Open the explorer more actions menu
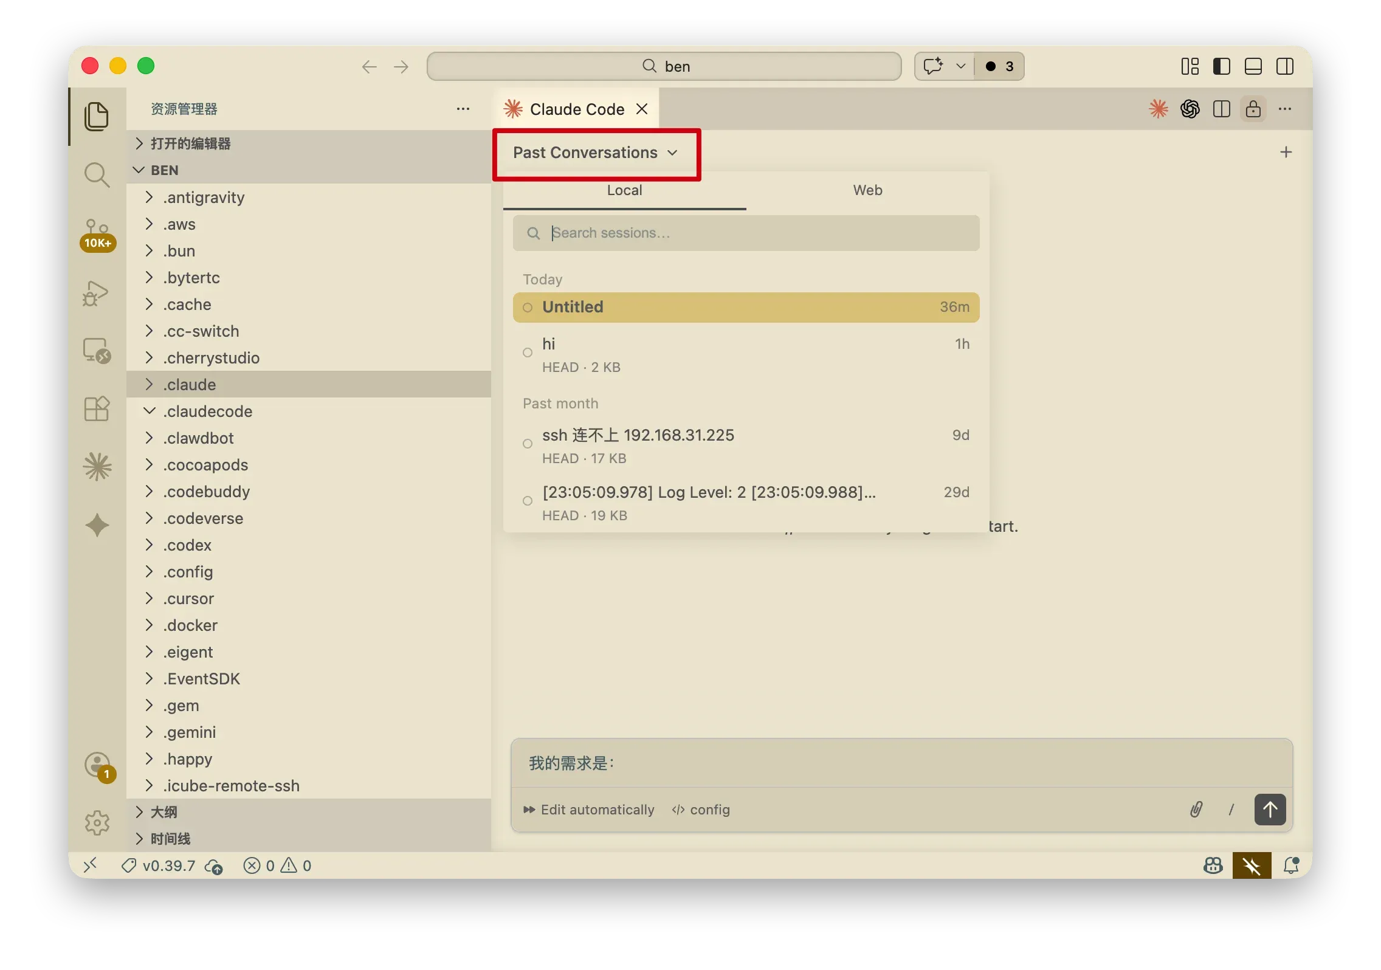Image resolution: width=1381 pixels, height=970 pixels. 463,109
